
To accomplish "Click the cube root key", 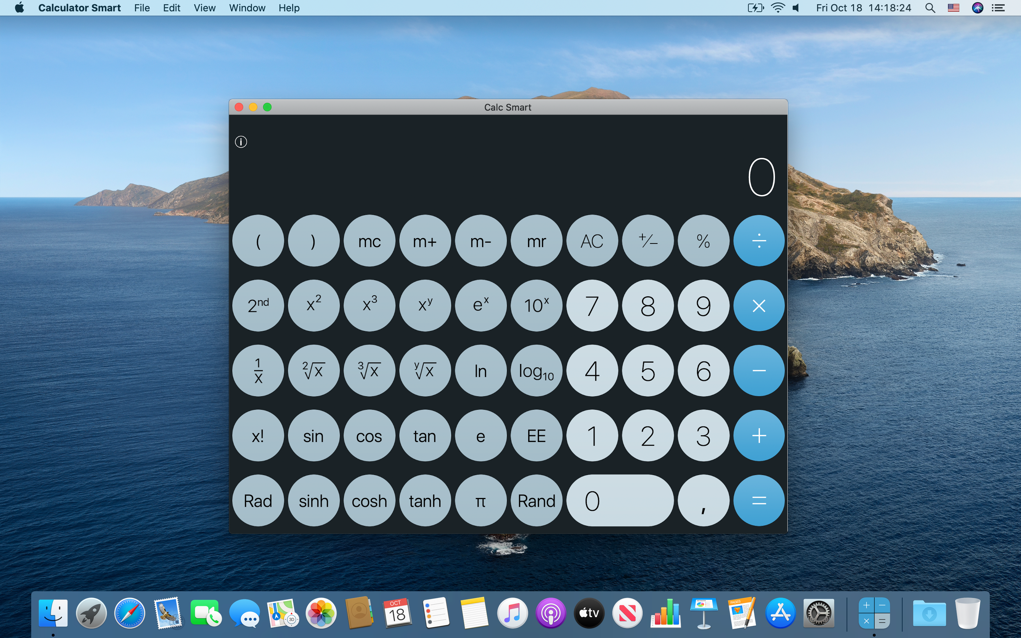I will click(369, 371).
